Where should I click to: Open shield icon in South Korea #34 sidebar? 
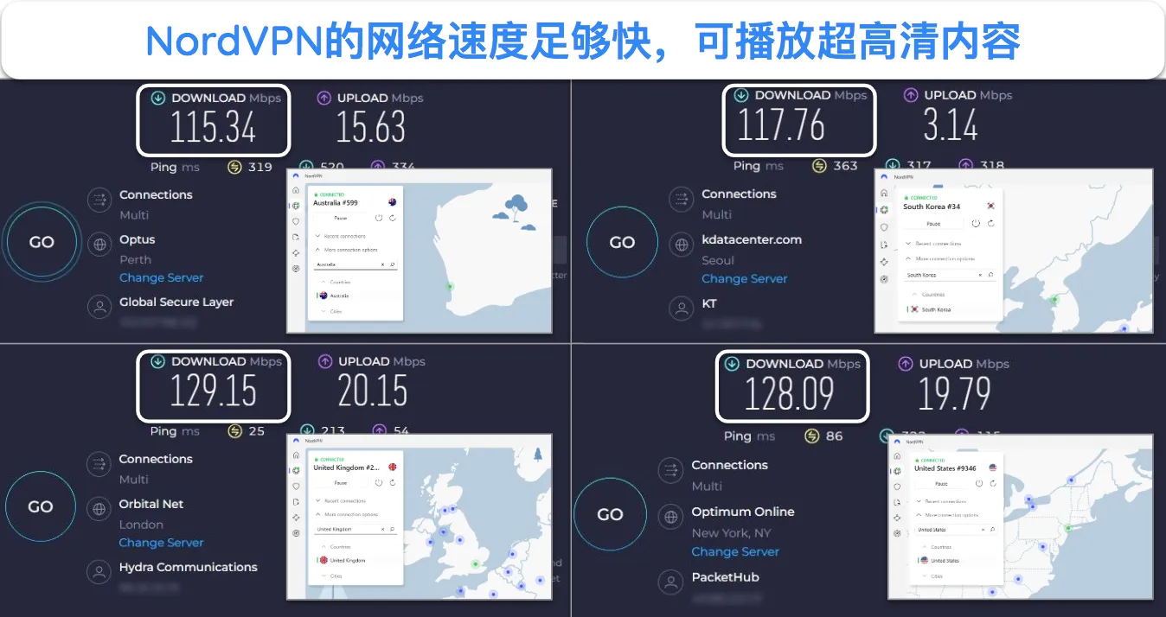tap(884, 227)
